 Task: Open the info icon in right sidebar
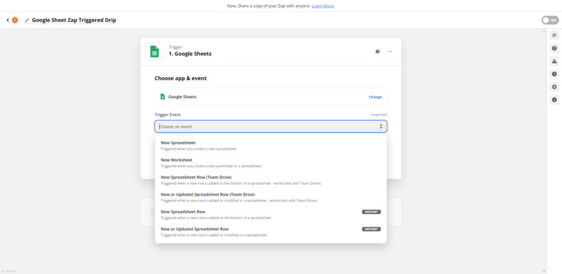(554, 100)
